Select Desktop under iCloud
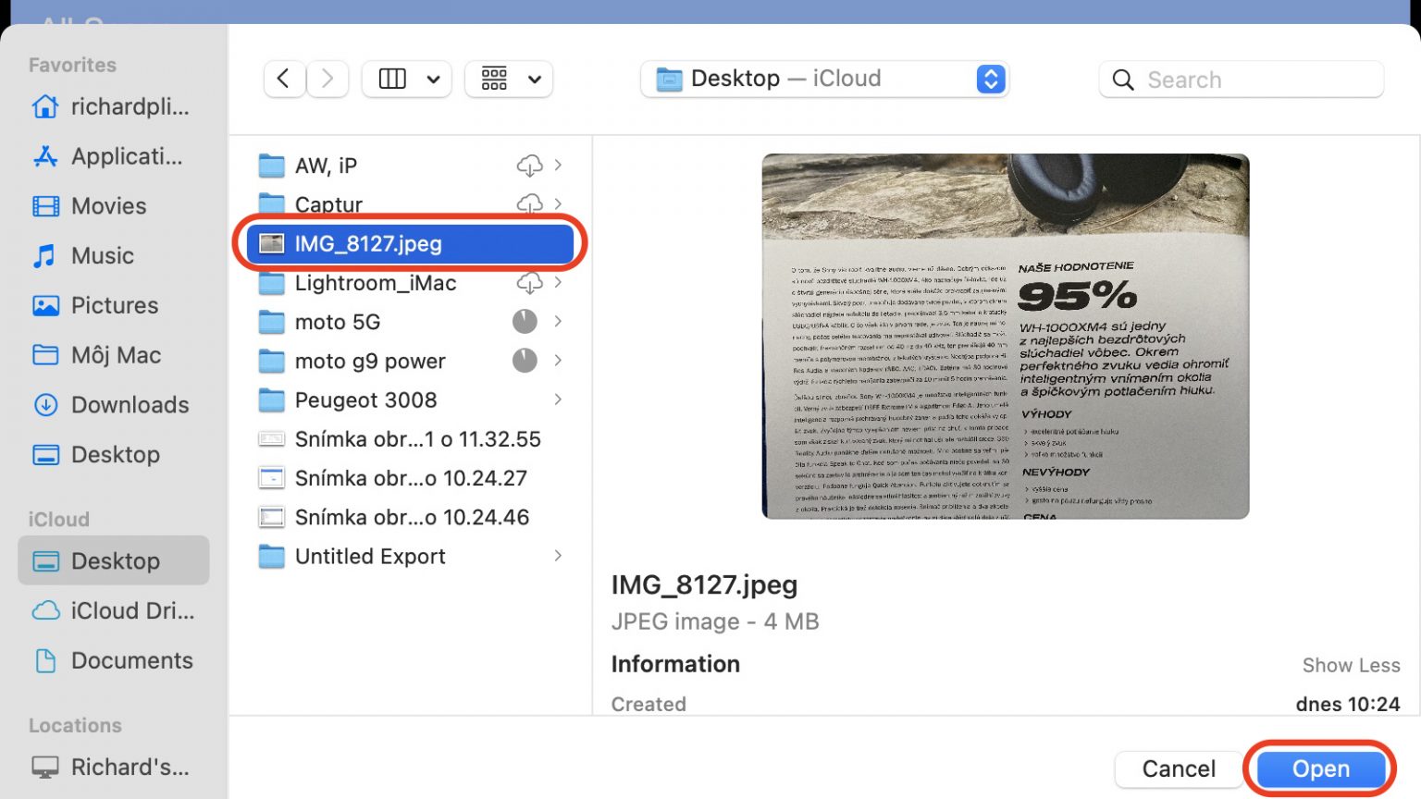This screenshot has width=1421, height=799. coord(113,560)
